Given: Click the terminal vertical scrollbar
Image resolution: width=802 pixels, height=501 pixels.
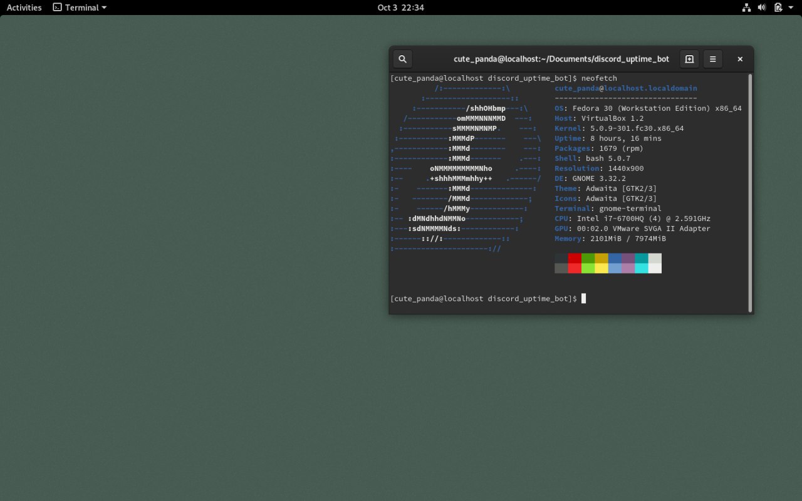Looking at the screenshot, I should [749, 193].
